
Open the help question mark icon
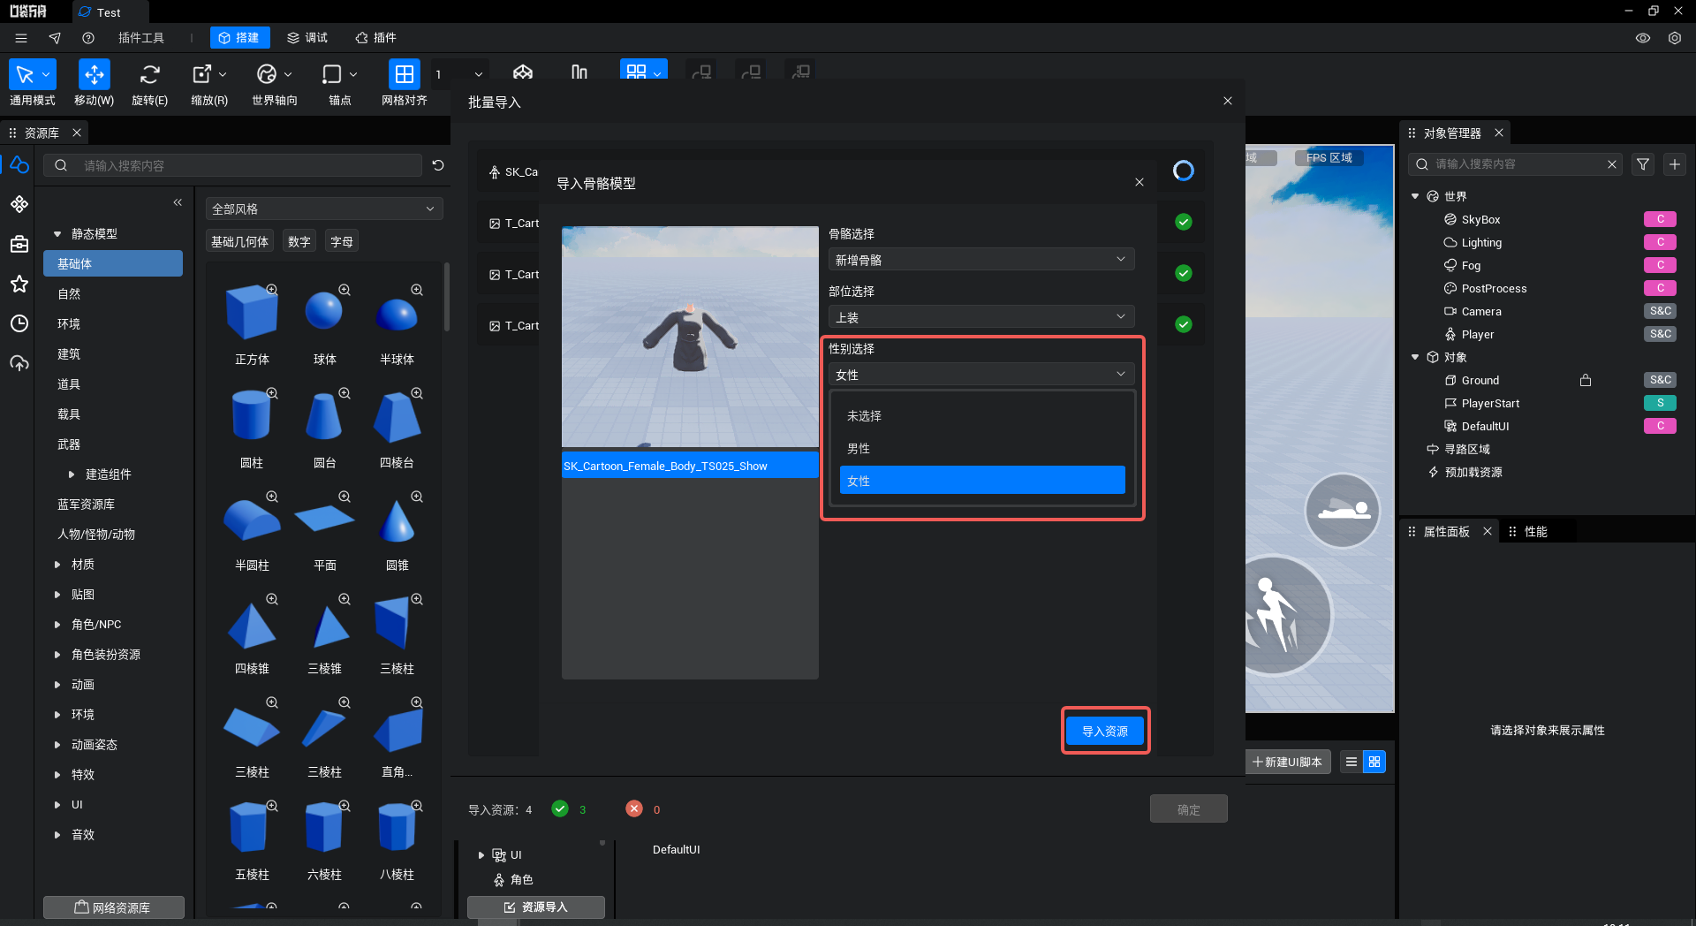pos(88,38)
